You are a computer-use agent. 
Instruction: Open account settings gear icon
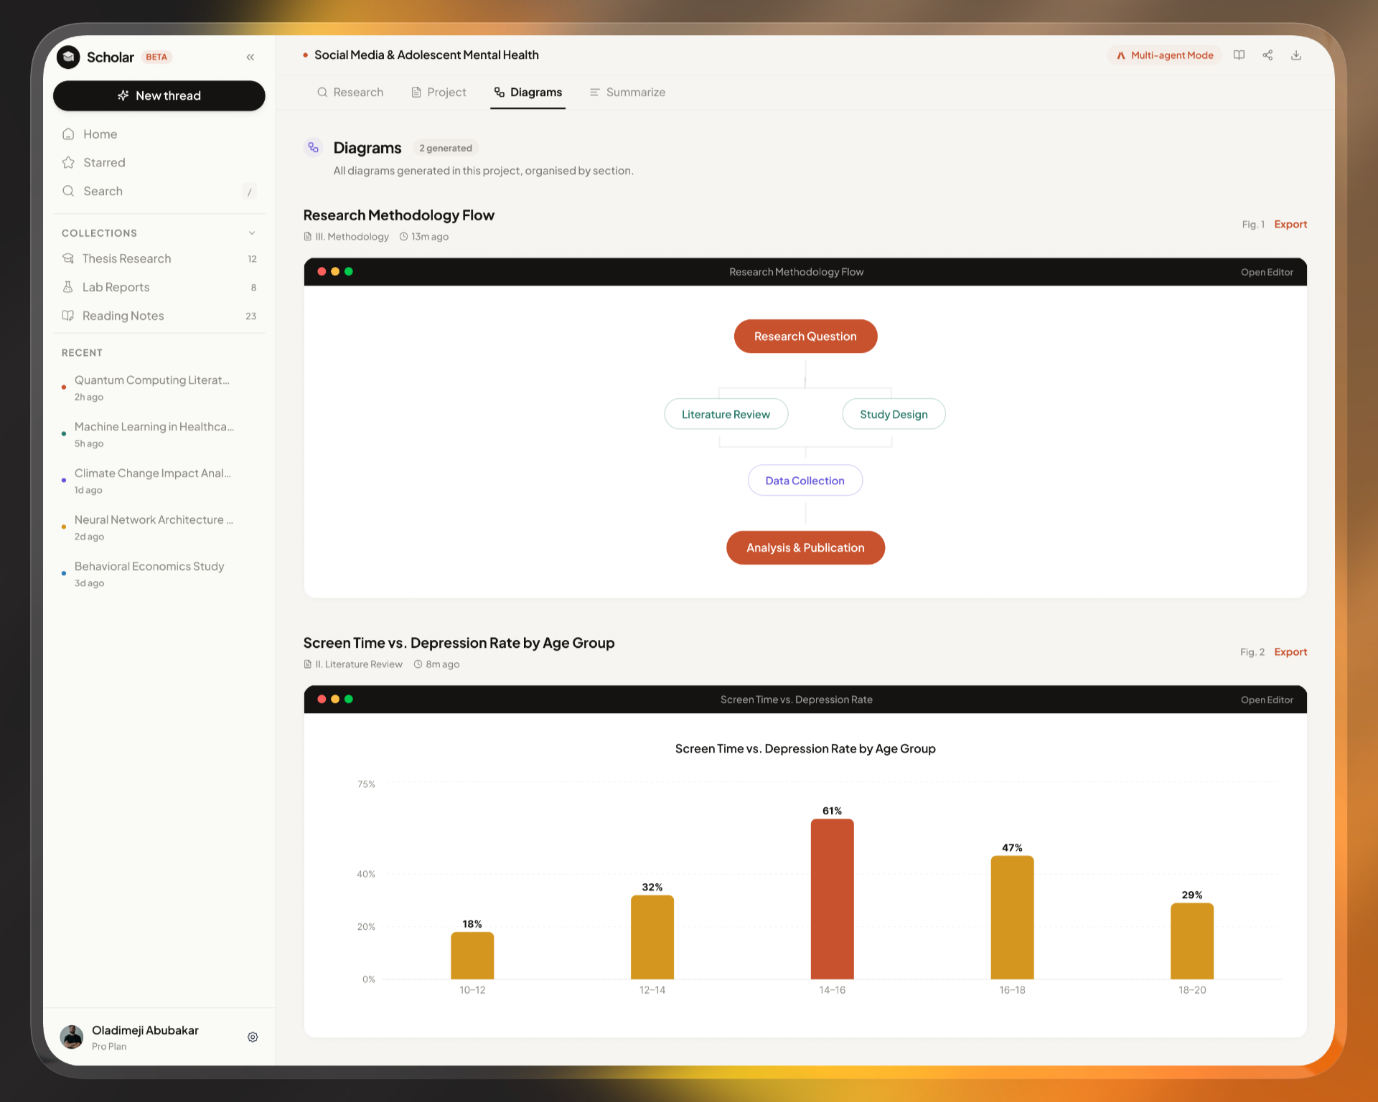coord(253,1037)
